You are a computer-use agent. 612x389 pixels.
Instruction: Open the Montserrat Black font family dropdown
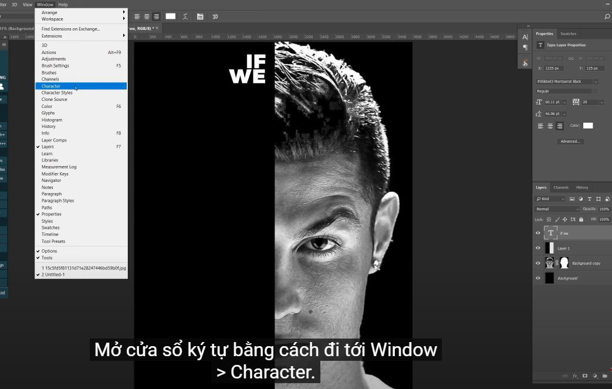(596, 82)
